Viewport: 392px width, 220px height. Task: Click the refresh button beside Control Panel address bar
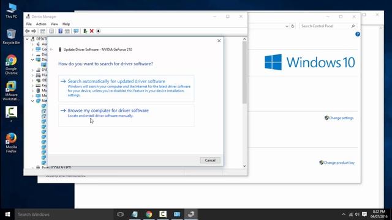pos(293,26)
